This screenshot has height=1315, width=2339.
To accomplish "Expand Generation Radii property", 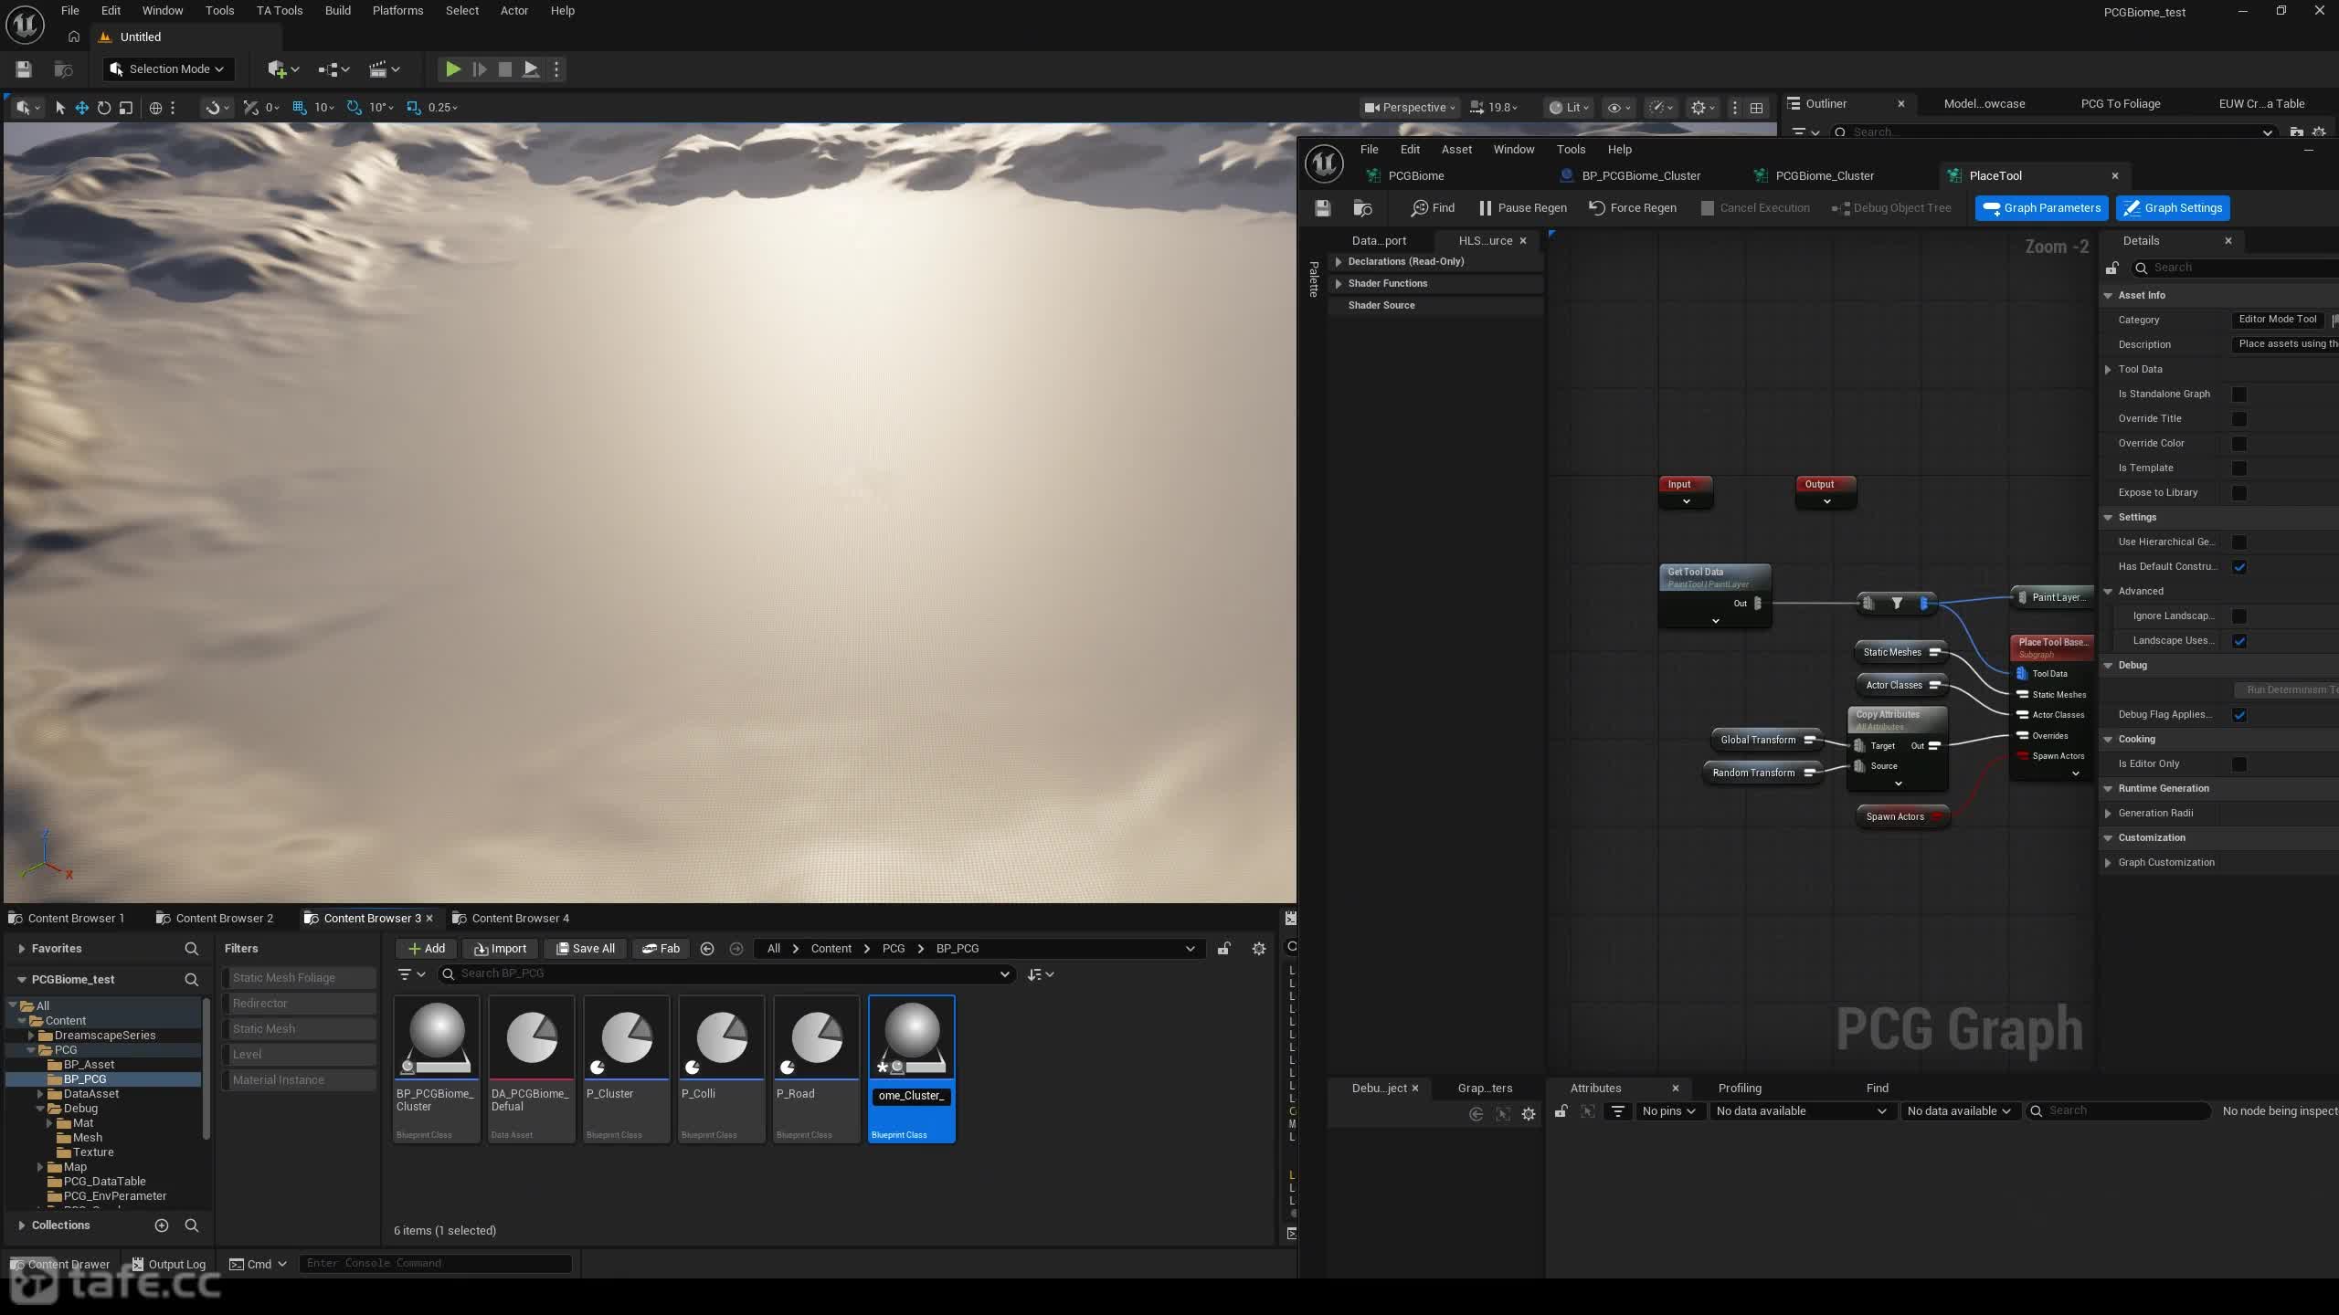I will pyautogui.click(x=2108, y=814).
